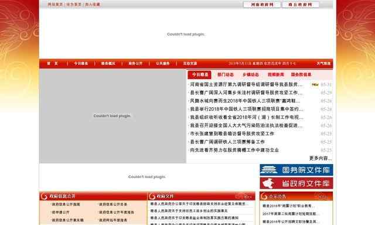Open document 睢县人民政府关于支持农民工返乡创业
Viewport: 375px width, 225px height.
(x=189, y=211)
